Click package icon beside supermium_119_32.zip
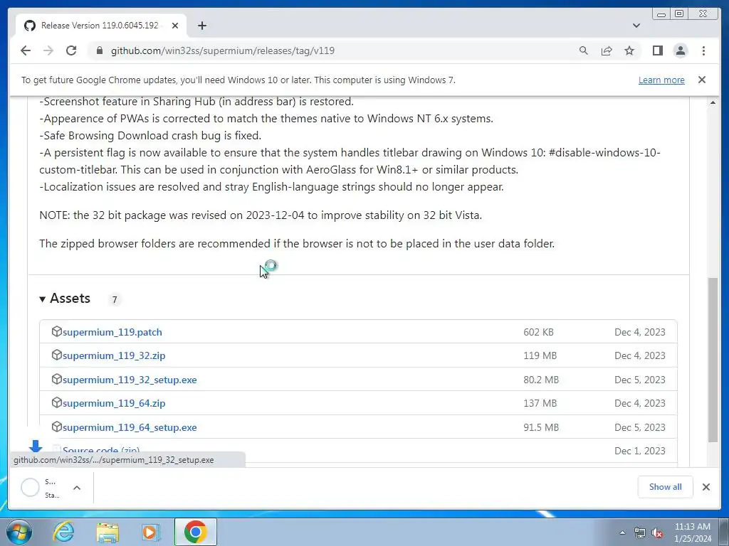 click(x=57, y=355)
